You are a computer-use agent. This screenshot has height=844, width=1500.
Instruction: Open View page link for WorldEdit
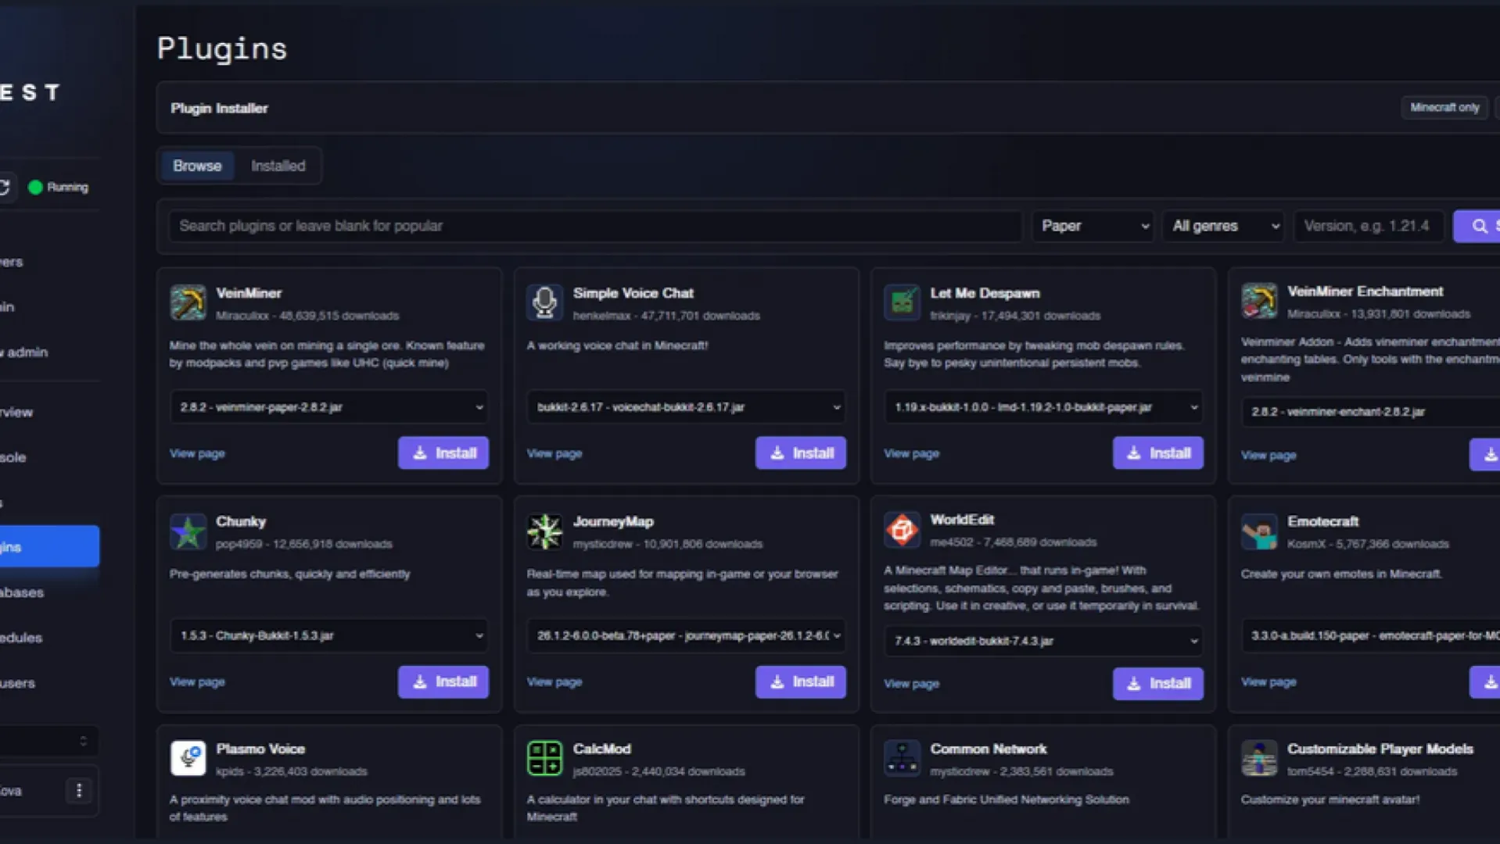911,684
